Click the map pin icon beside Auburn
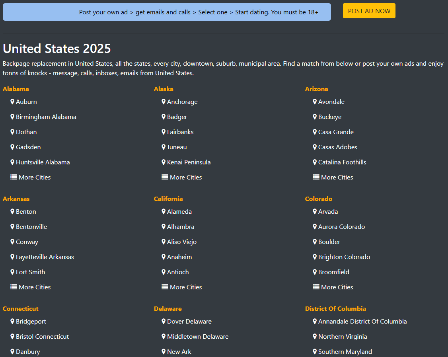448x357 pixels. click(x=12, y=102)
